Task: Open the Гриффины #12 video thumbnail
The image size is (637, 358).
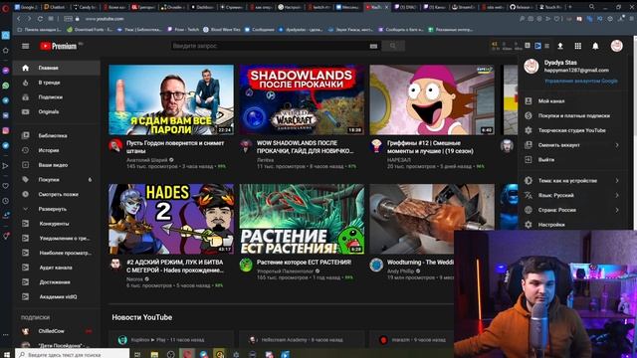Action: [432, 99]
